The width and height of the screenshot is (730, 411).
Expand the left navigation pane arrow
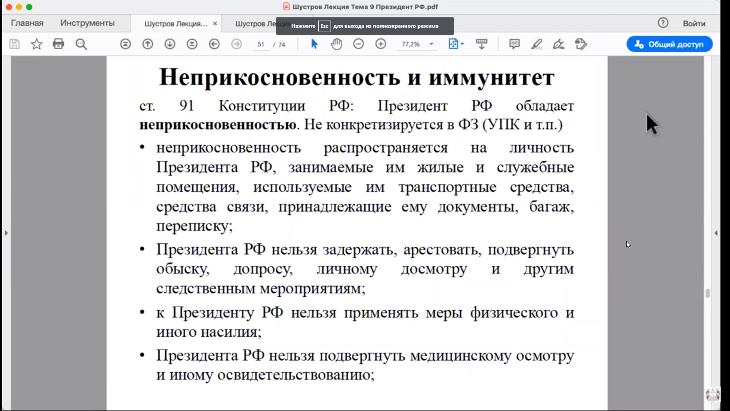pos(6,233)
